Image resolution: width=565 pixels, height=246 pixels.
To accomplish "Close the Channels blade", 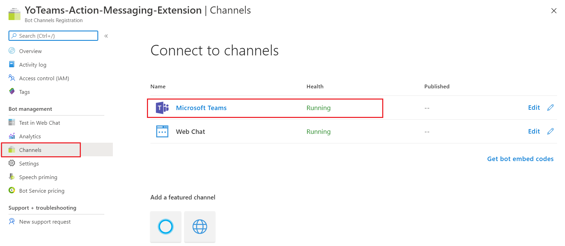I will coord(554,11).
